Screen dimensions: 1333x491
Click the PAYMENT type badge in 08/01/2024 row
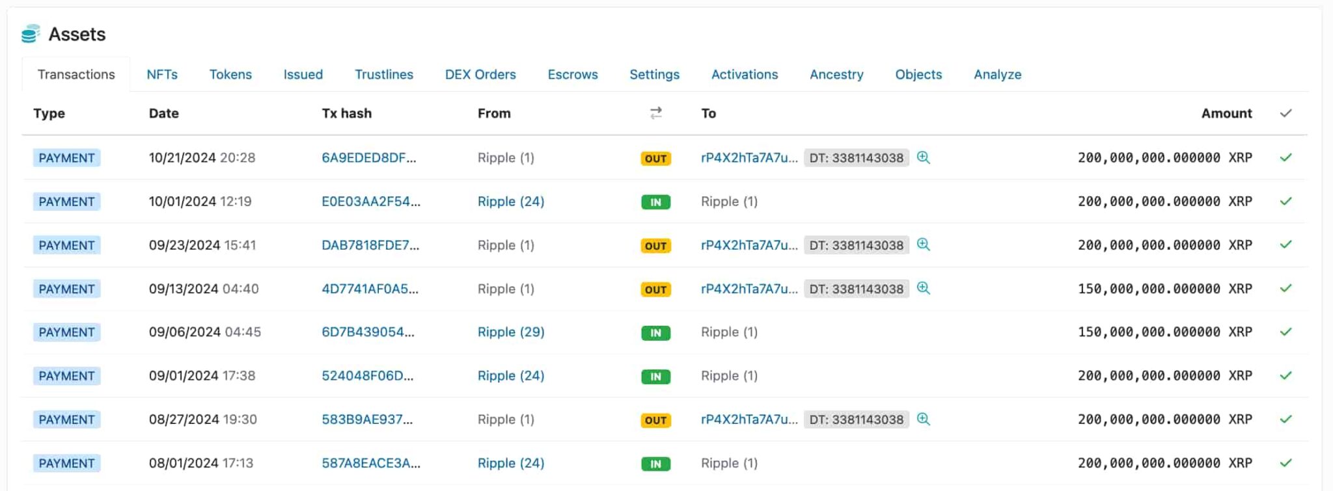[x=66, y=464]
